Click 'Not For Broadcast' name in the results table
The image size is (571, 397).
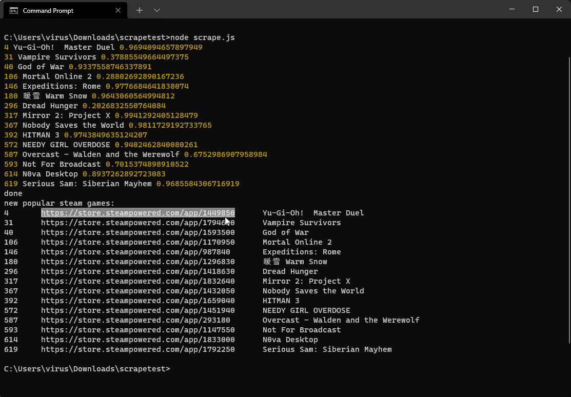point(302,330)
